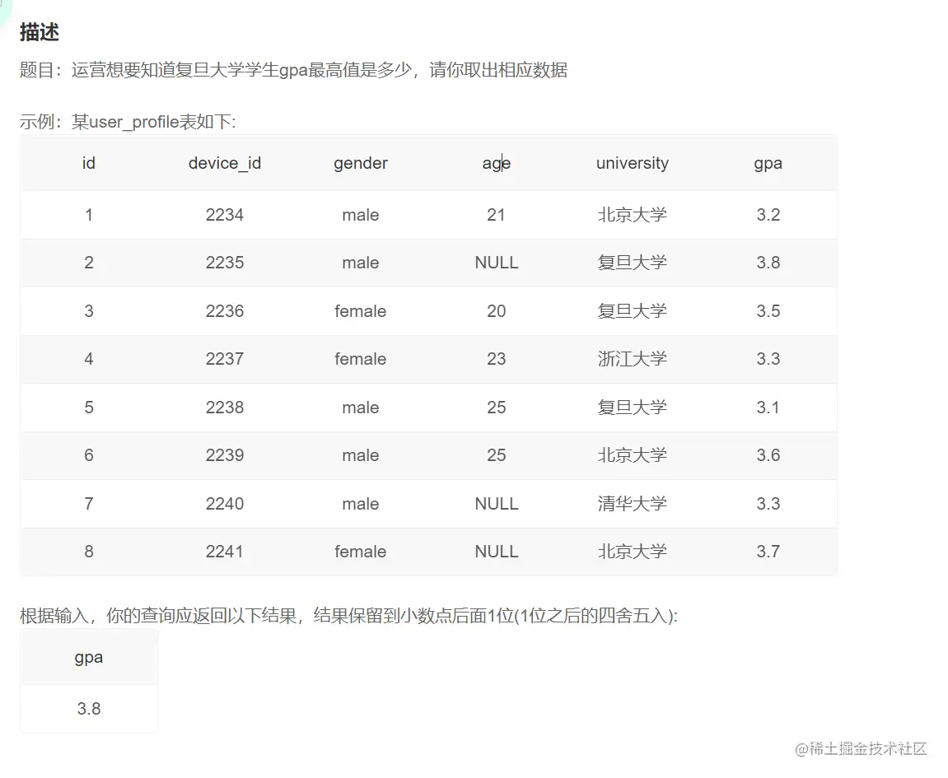Click gpa value 3.2
This screenshot has height=778, width=948.
point(768,215)
